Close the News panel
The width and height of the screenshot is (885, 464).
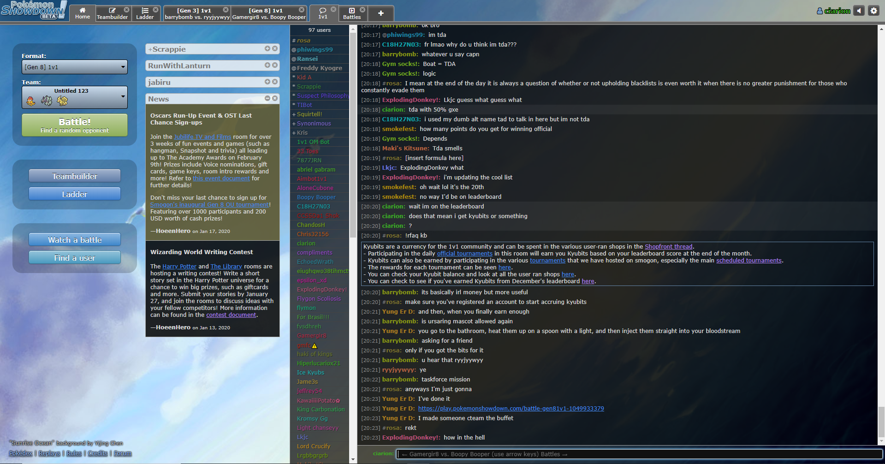click(x=275, y=98)
